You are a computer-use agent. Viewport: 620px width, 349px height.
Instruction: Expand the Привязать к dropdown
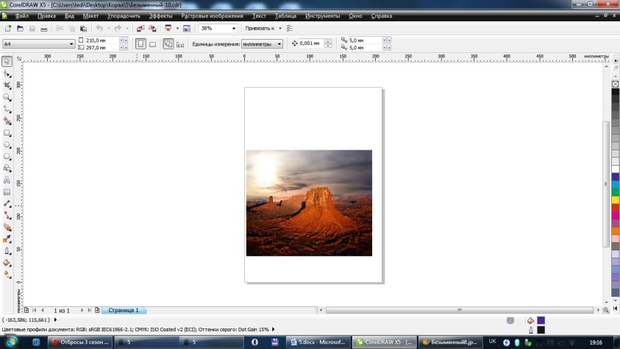pos(280,29)
